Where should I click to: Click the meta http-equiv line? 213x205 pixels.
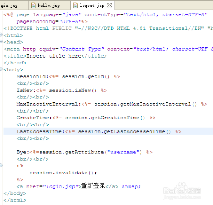[108, 49]
